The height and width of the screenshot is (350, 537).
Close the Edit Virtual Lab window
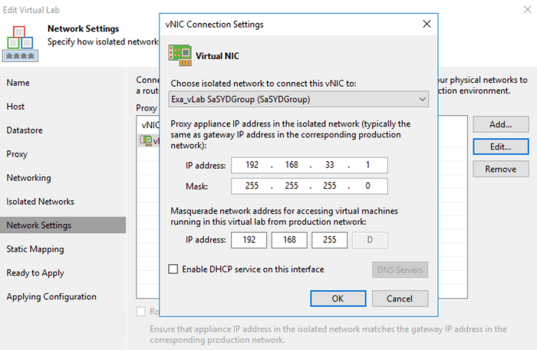pos(528,10)
